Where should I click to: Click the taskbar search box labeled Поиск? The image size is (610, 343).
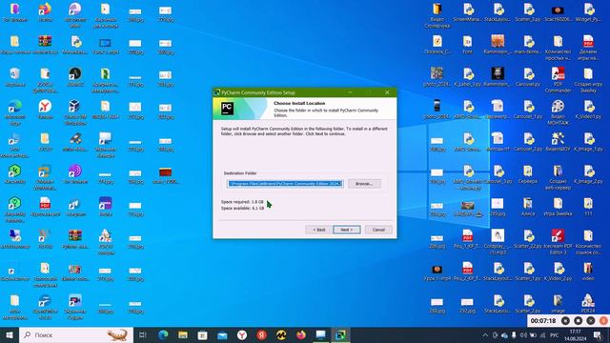(x=76, y=334)
